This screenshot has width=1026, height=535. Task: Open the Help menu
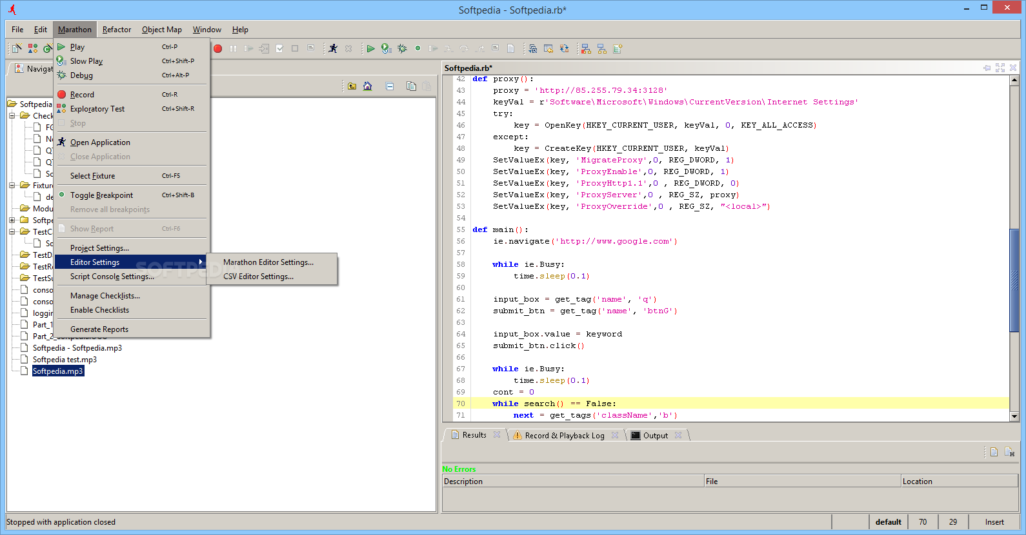[x=240, y=29]
